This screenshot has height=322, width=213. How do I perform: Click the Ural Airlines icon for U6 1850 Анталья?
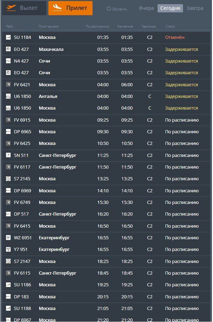[8, 96]
